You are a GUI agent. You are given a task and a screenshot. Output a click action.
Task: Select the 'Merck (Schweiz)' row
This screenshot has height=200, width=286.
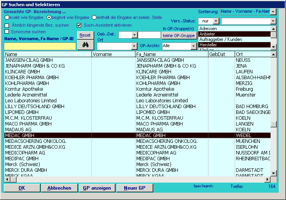pyautogui.click(x=137, y=164)
